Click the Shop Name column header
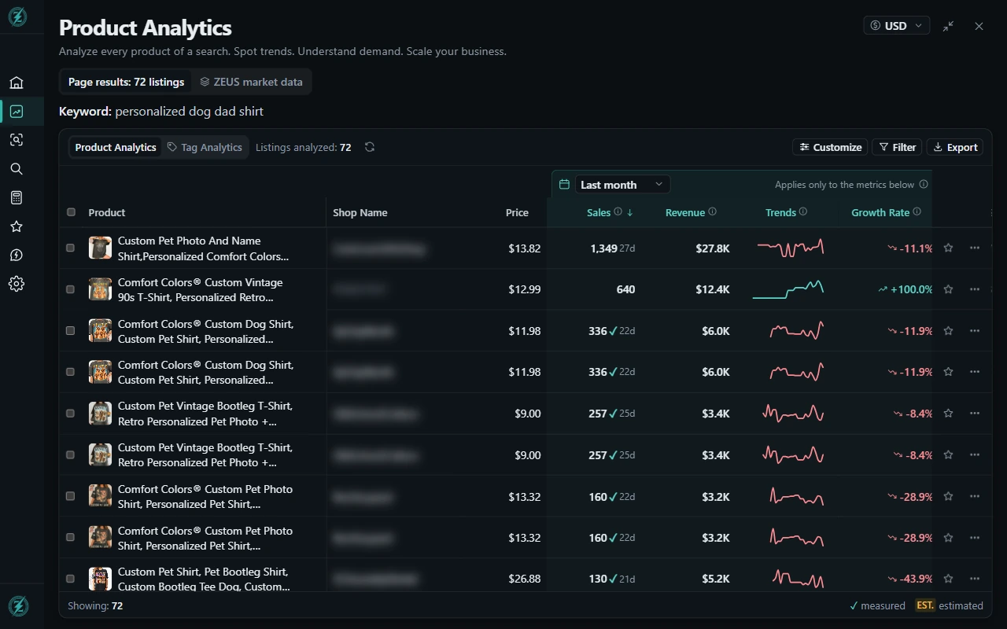Viewport: 1007px width, 629px height. 360,212
